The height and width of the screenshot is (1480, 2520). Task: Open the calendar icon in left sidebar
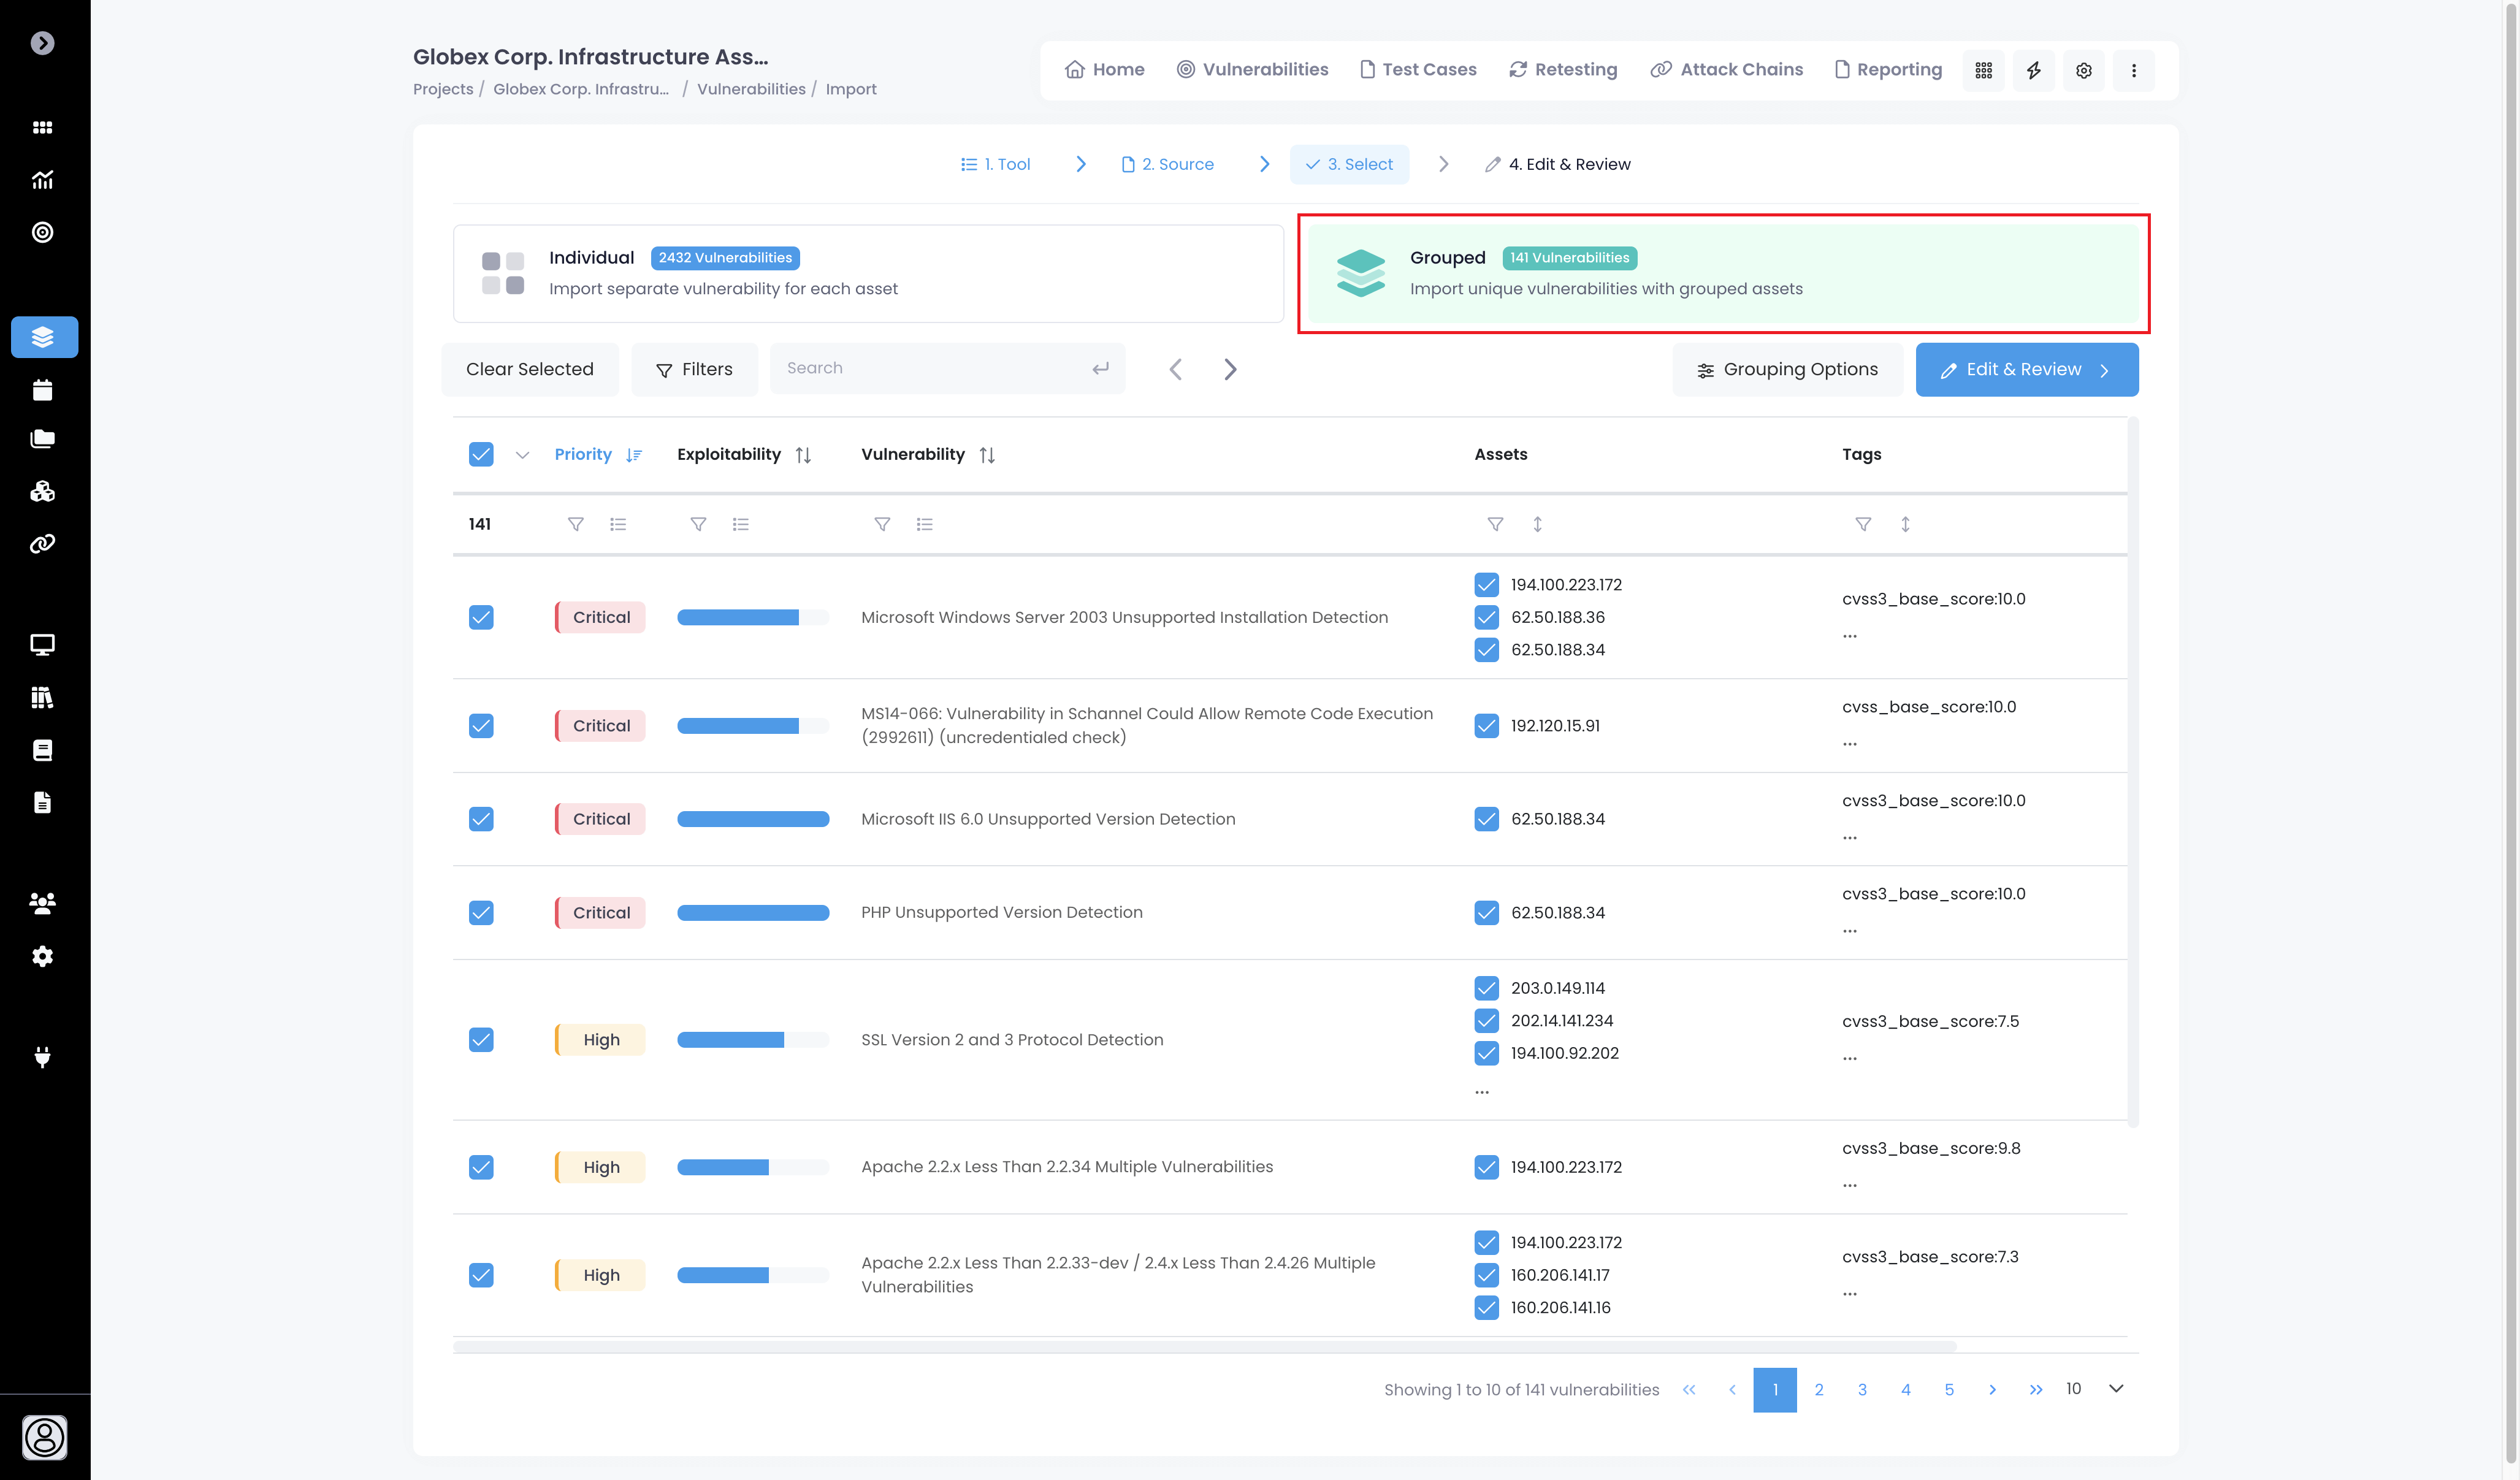[x=42, y=390]
